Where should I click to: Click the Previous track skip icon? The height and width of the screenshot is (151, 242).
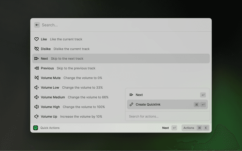coord(37,68)
